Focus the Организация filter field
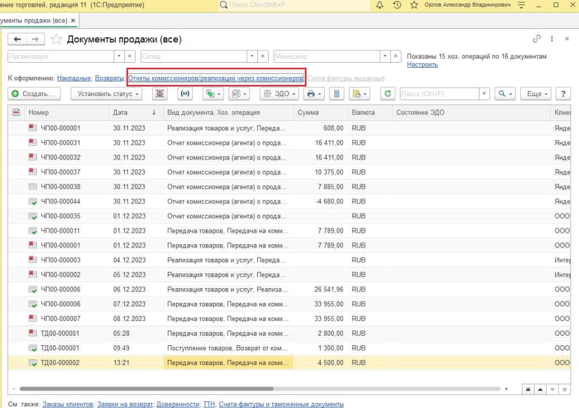The width and height of the screenshot is (579, 408). pos(61,56)
